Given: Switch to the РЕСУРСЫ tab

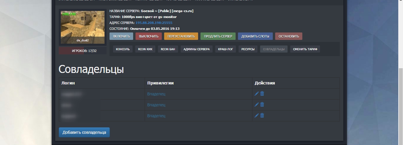Looking at the screenshot, I should pyautogui.click(x=248, y=49).
